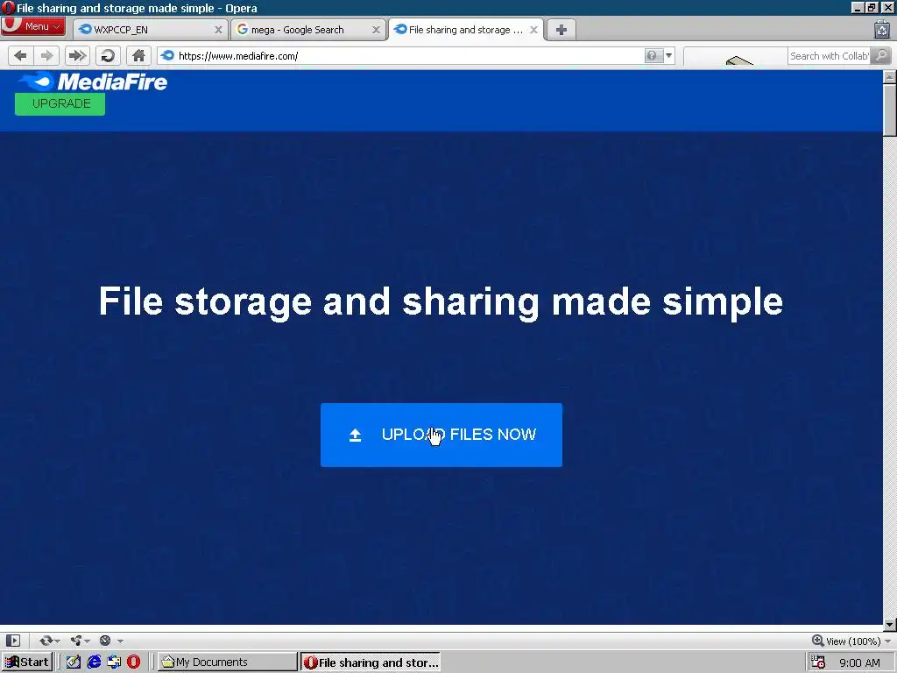This screenshot has height=673, width=897.
Task: Click the Show Desktop quick launch icon
Action: (x=74, y=662)
